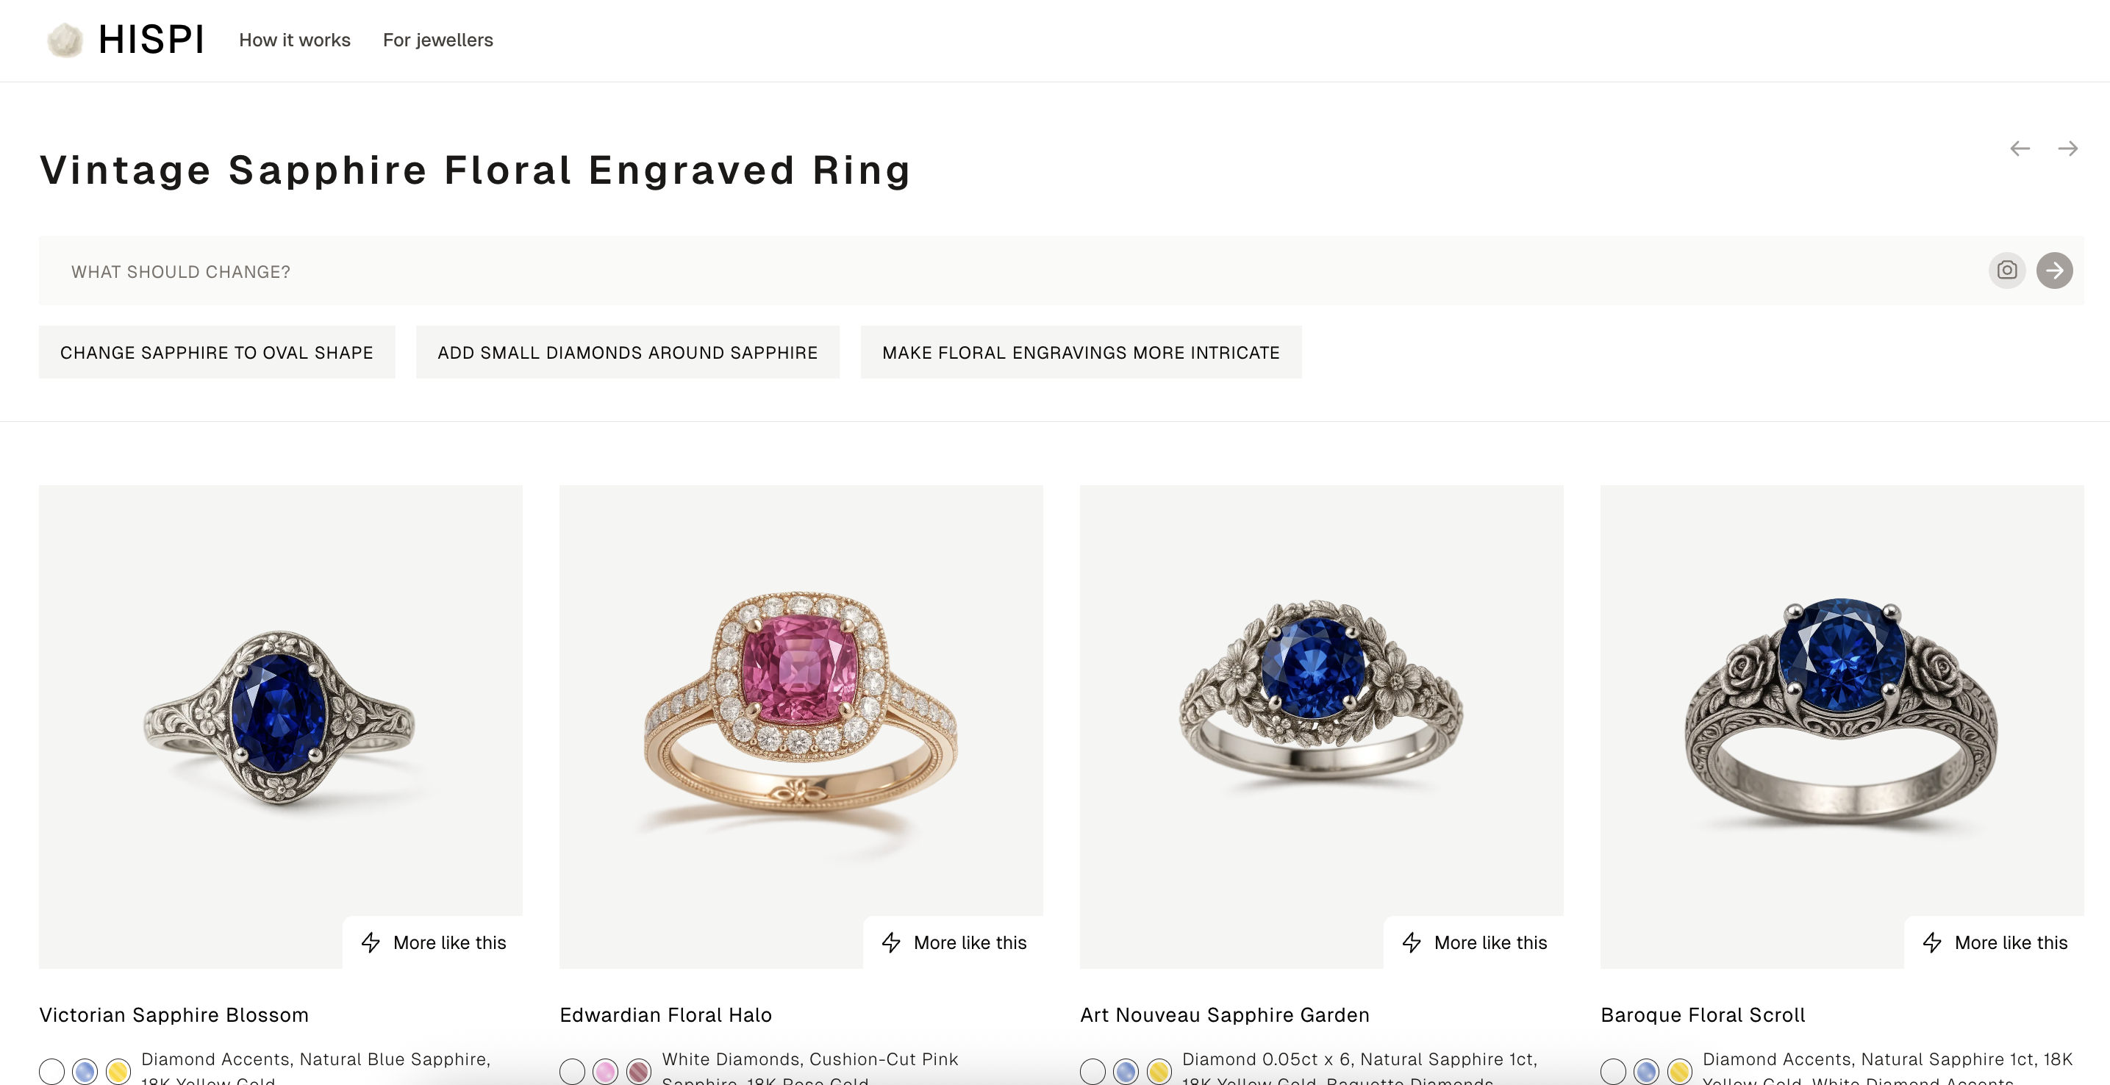Choose Make Floral Engravings More Intricate suggestion
The width and height of the screenshot is (2110, 1085).
[x=1081, y=352]
